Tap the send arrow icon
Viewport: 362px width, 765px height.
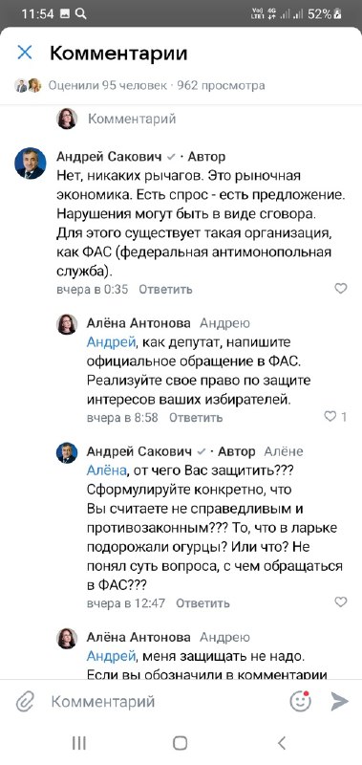point(340,702)
